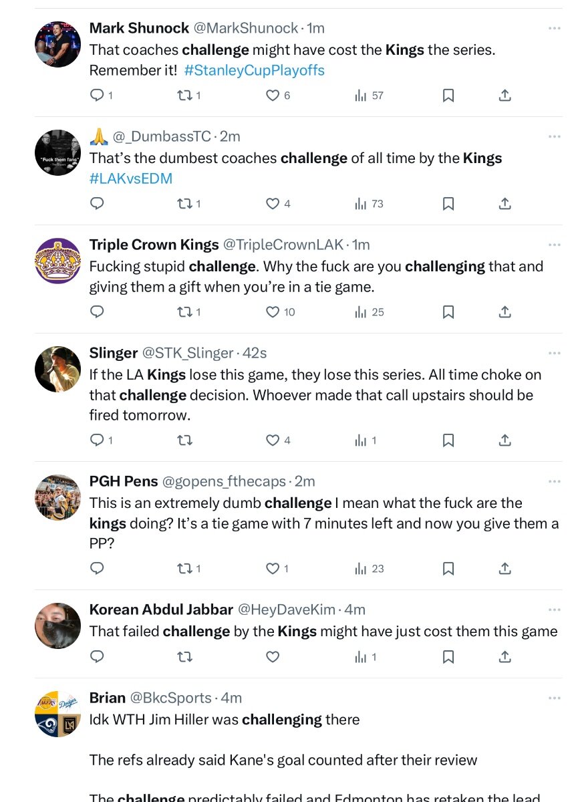572x802 pixels.
Task: Open Mark Shunock's profile picture
Action: [57, 44]
